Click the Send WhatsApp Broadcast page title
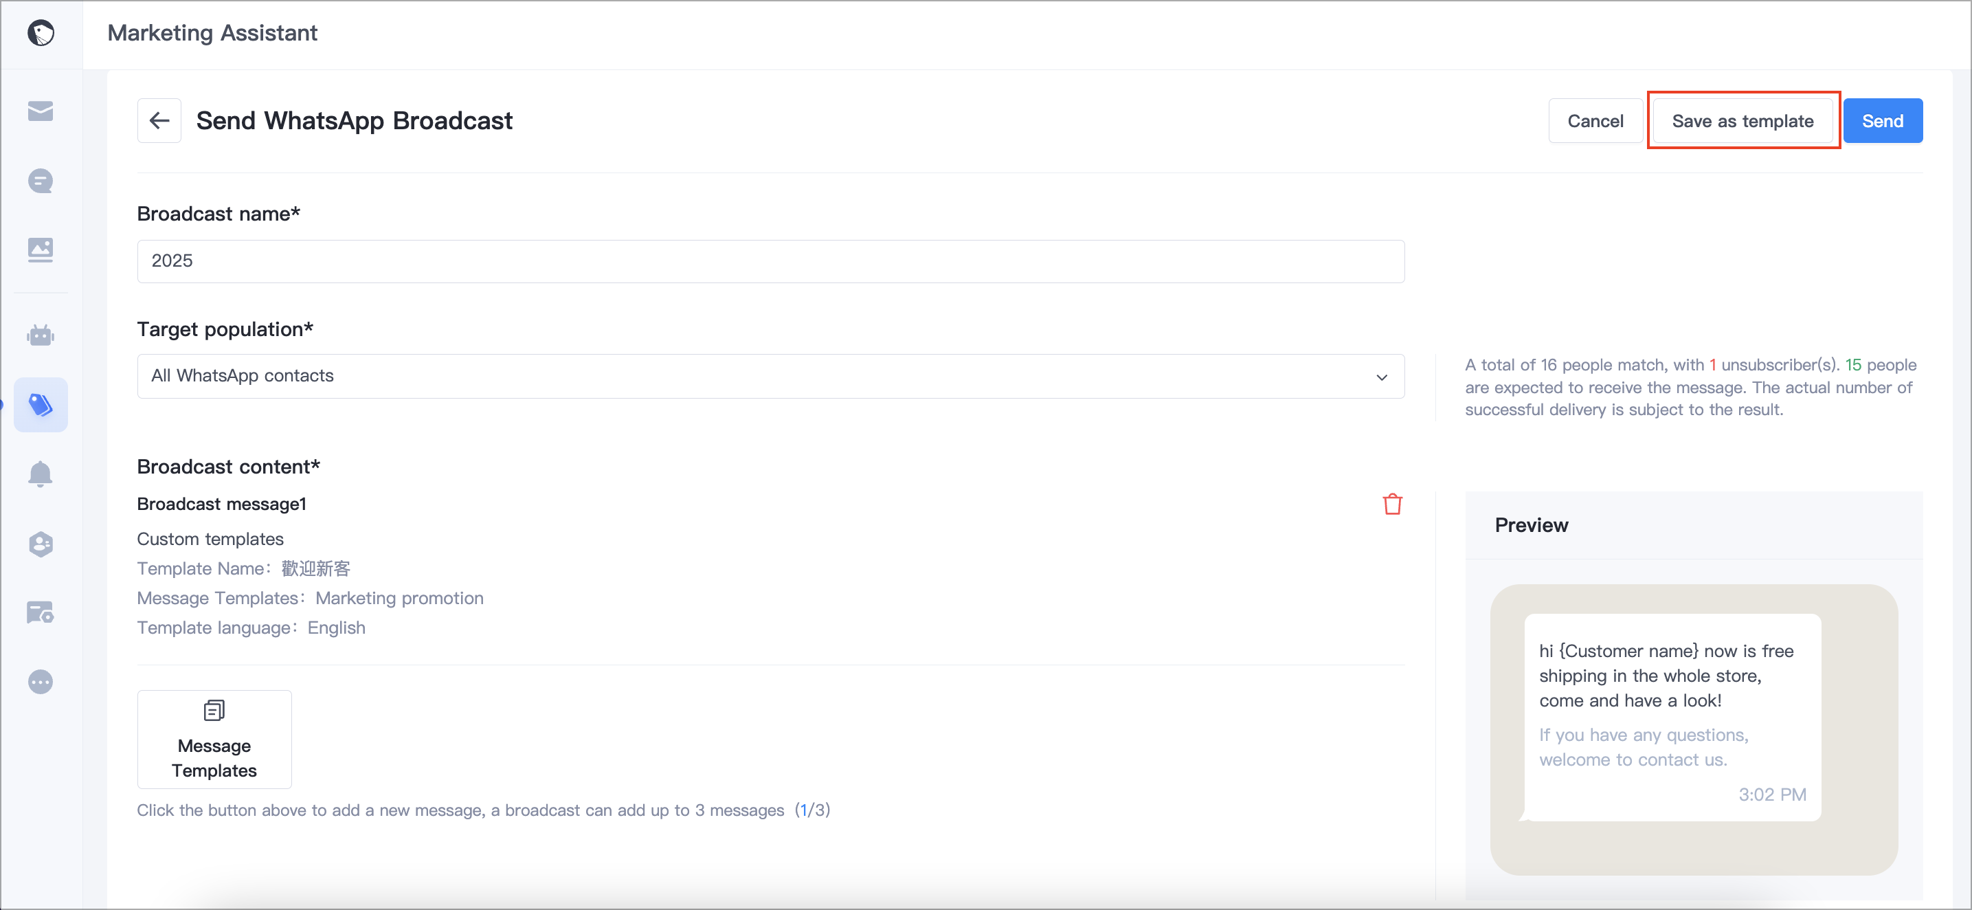The width and height of the screenshot is (1972, 910). point(355,121)
